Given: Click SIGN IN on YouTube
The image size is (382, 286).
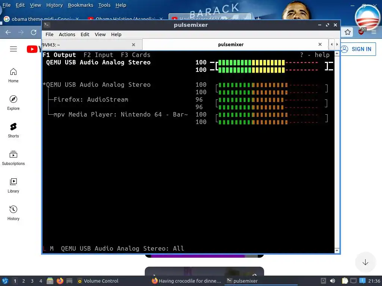Looking at the screenshot, I should (358, 49).
